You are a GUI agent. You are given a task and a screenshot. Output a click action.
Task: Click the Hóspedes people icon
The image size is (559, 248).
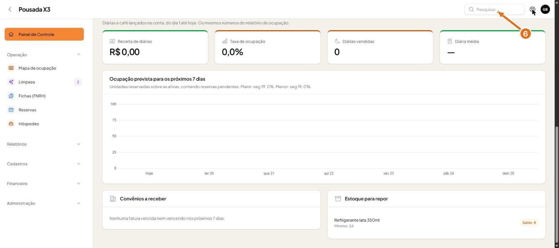(x=11, y=124)
